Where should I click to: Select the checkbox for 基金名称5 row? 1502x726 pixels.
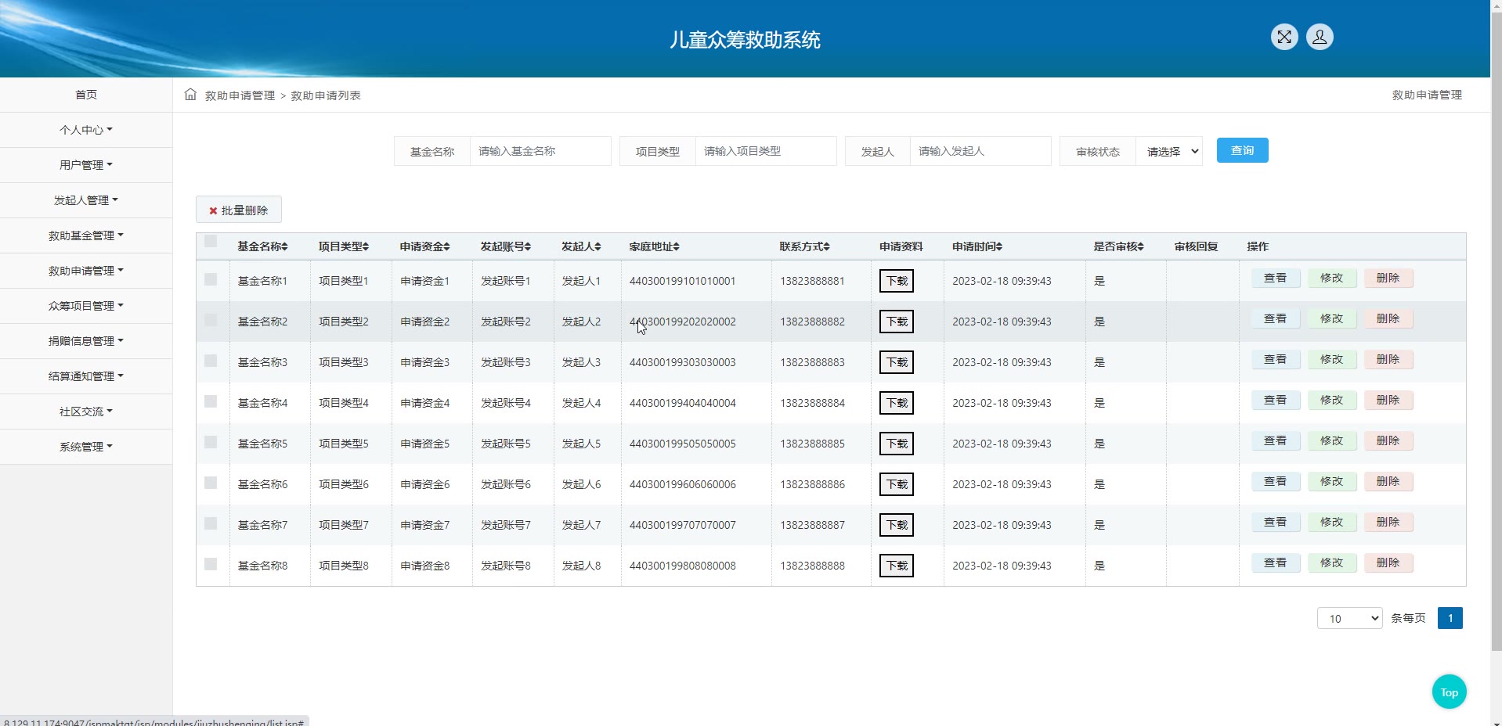point(211,442)
